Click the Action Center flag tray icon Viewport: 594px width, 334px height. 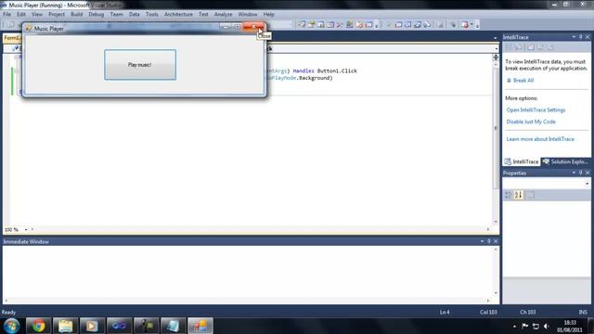tap(525, 326)
